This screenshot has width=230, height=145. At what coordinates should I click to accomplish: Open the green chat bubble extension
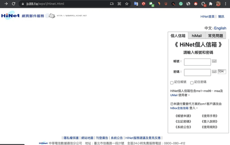click(151, 4)
